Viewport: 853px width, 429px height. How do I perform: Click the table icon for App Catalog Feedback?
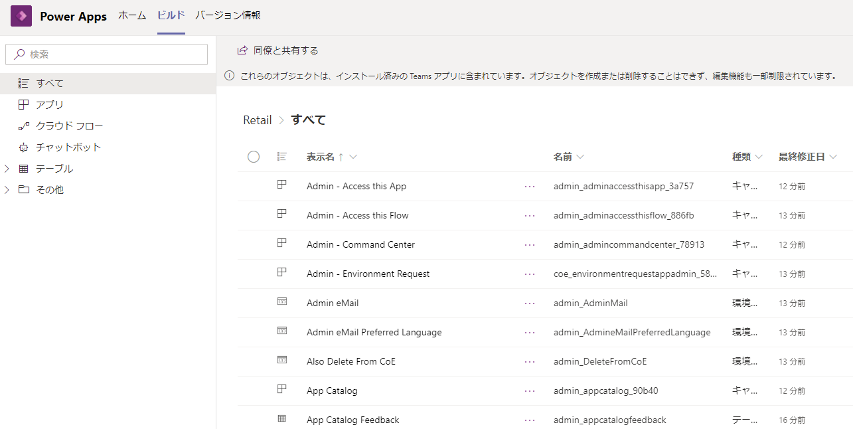[x=281, y=419]
